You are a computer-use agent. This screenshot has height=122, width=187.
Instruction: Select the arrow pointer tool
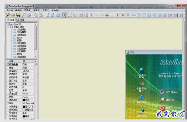[x=65, y=15]
